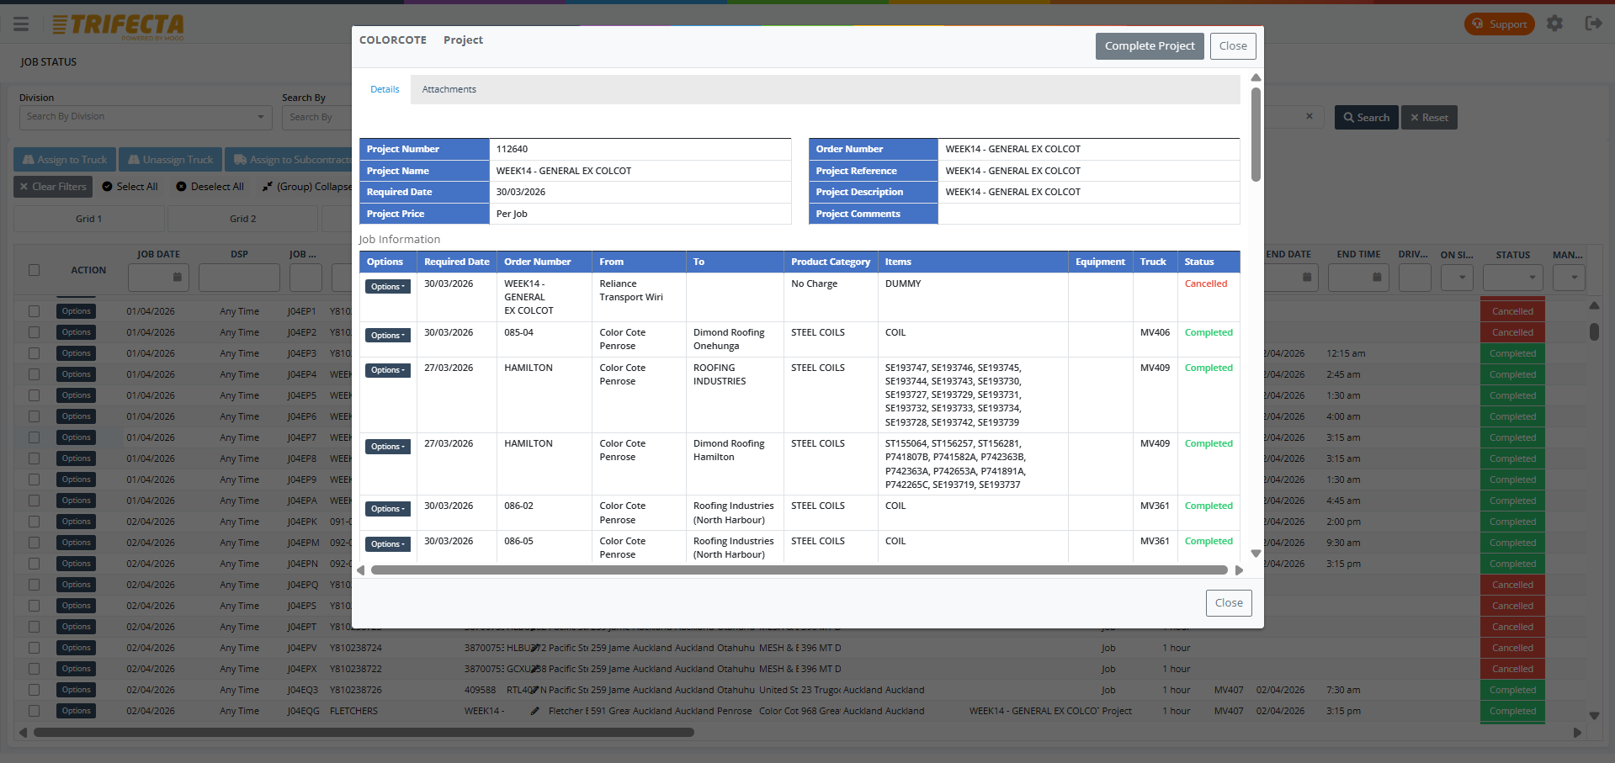
Task: Tick the checkbox for job J04EQG
Action: tap(34, 711)
